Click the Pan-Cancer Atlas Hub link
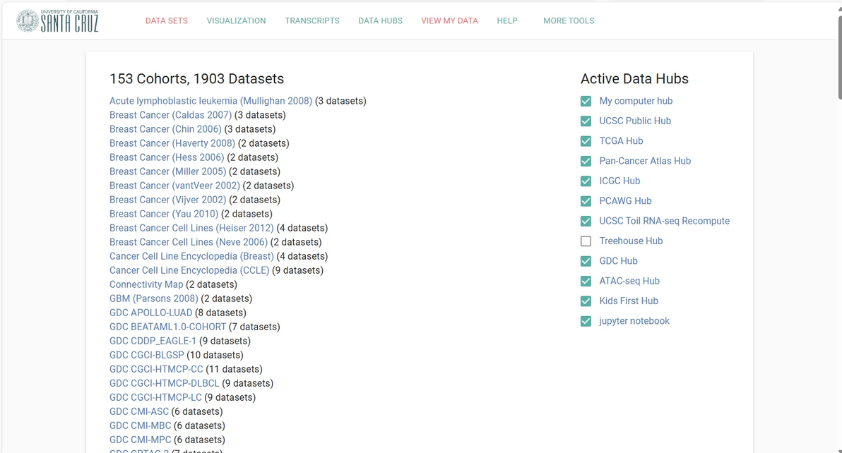Screen dimensions: 842x453 (x=645, y=161)
